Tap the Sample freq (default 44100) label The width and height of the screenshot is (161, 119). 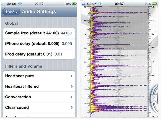point(32,33)
